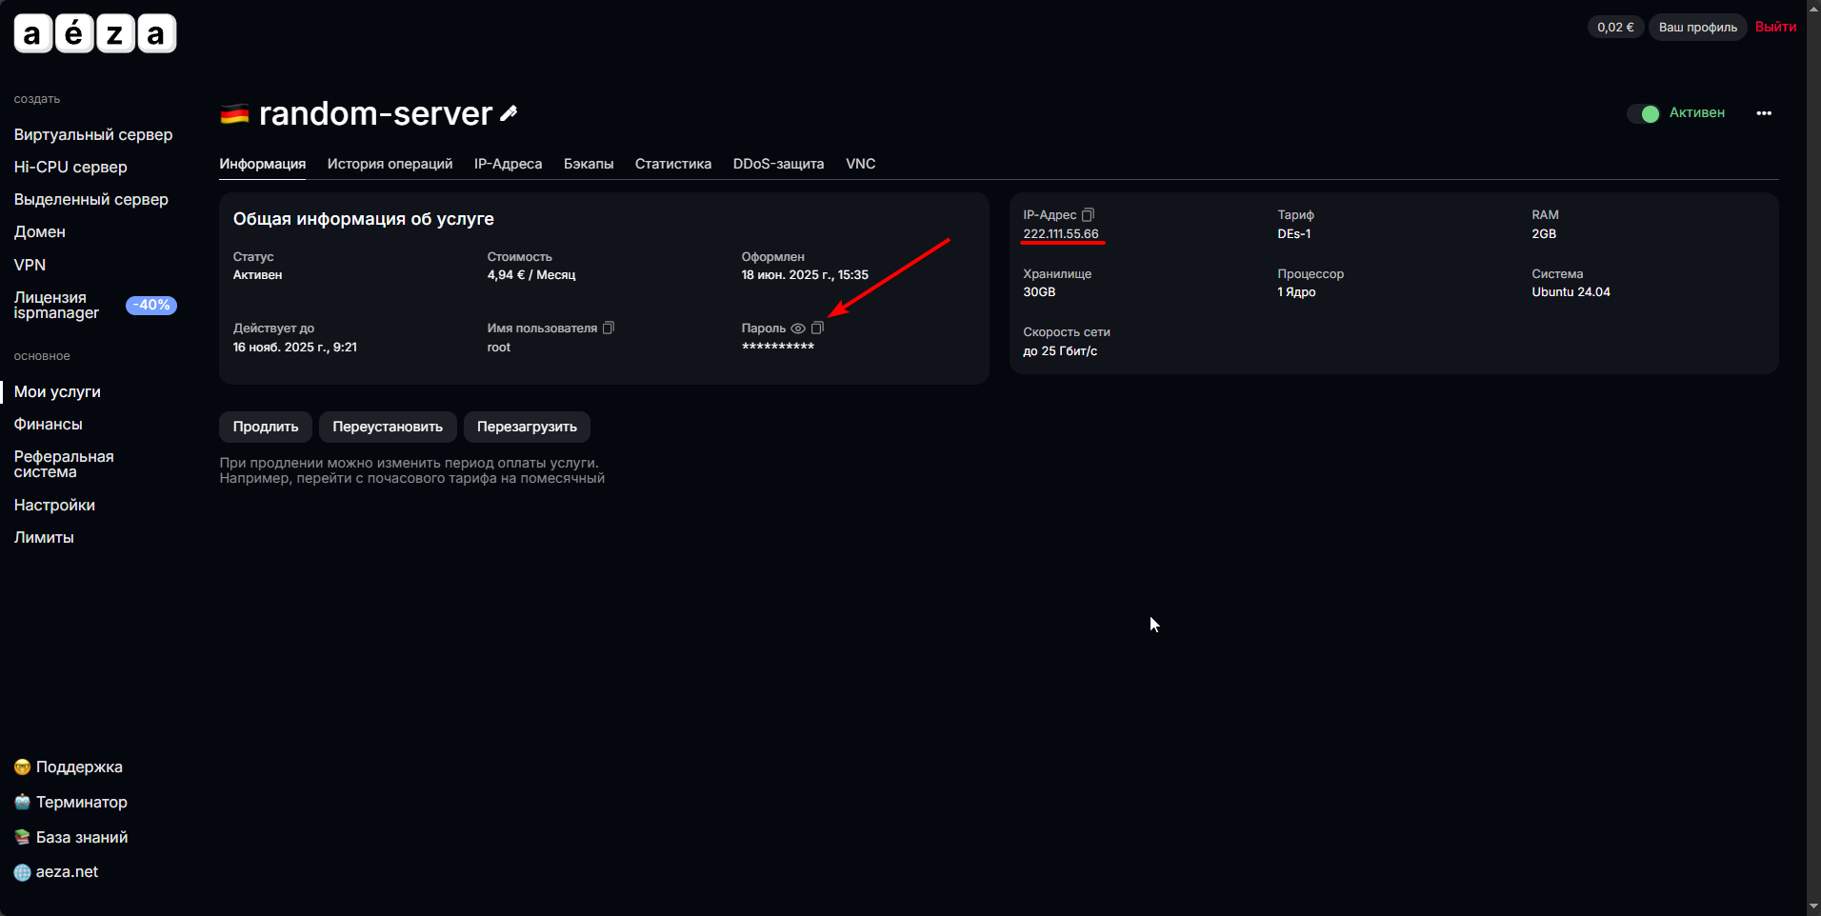
Task: Open База знаний in the sidebar
Action: pos(81,837)
